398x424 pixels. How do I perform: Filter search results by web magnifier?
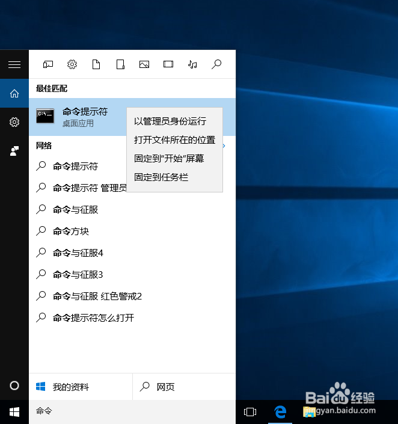click(x=216, y=64)
